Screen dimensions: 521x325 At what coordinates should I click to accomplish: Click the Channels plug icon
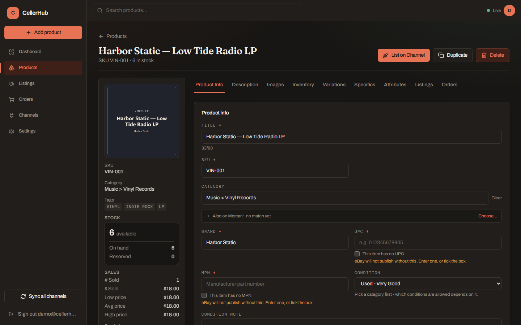point(12,116)
